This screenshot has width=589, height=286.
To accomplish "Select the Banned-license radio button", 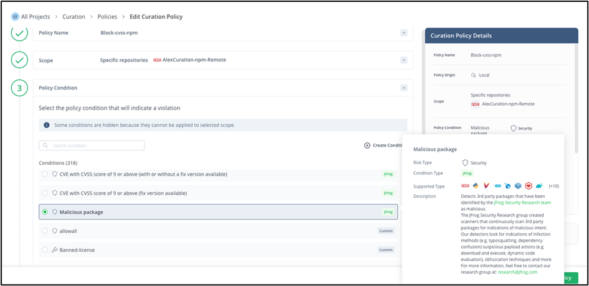I will point(44,250).
